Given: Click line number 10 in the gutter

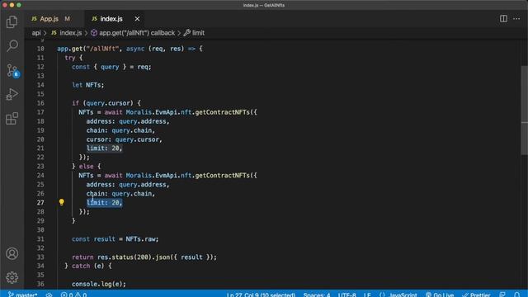Looking at the screenshot, I should pyautogui.click(x=40, y=49).
